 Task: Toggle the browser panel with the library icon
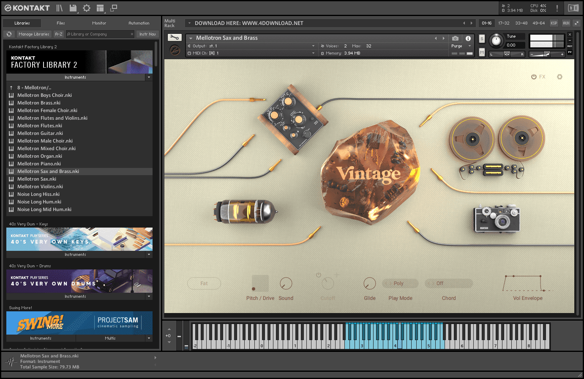(x=60, y=8)
